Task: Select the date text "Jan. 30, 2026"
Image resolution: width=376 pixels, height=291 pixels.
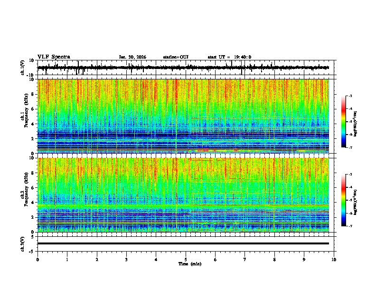Action: 132,57
